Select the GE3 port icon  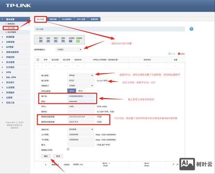[56, 41]
